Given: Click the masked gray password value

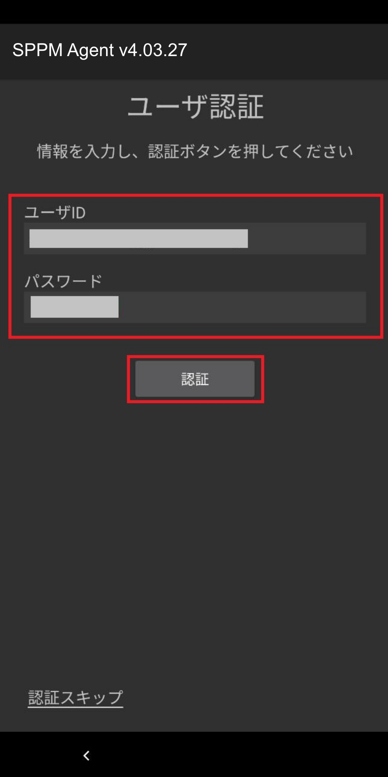Looking at the screenshot, I should pos(74,307).
